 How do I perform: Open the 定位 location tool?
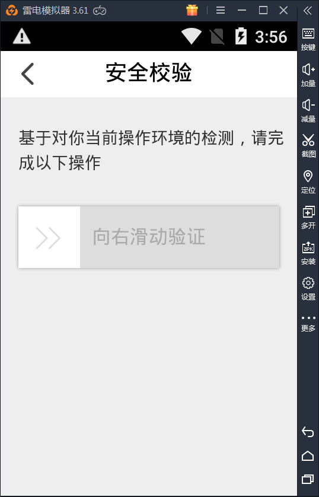pos(308,181)
